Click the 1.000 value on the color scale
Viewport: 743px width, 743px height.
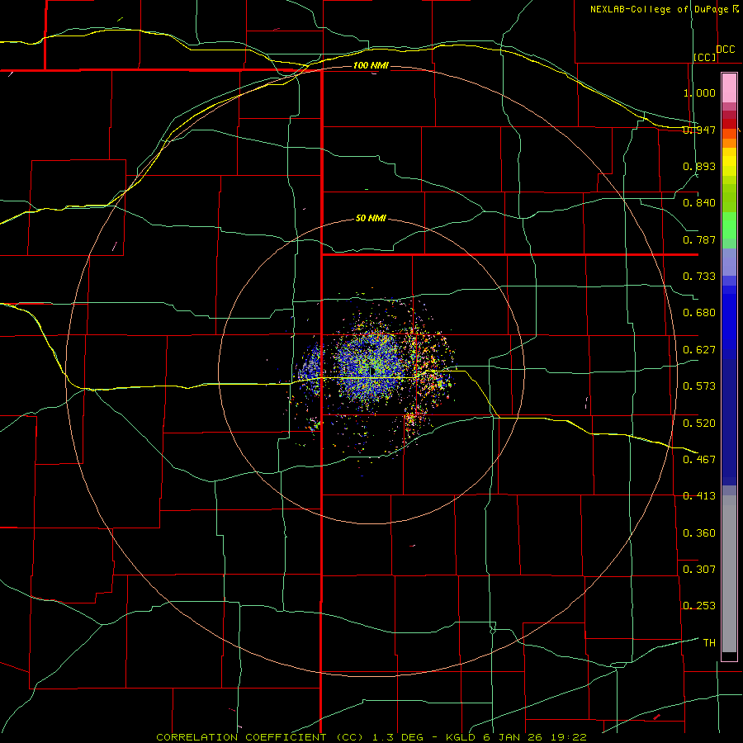699,92
